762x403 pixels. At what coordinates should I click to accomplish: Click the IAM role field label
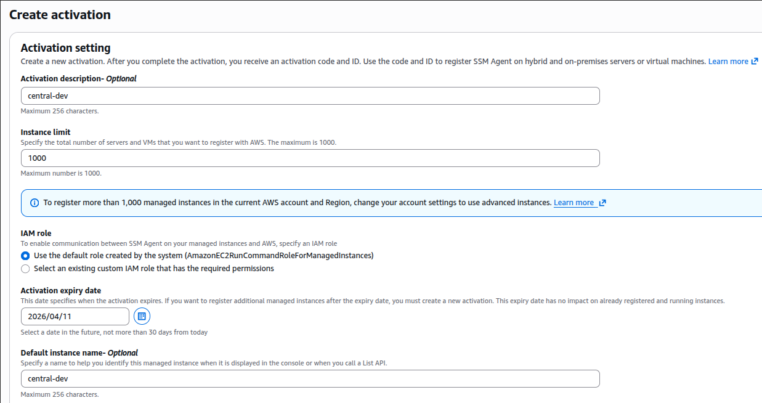(36, 234)
